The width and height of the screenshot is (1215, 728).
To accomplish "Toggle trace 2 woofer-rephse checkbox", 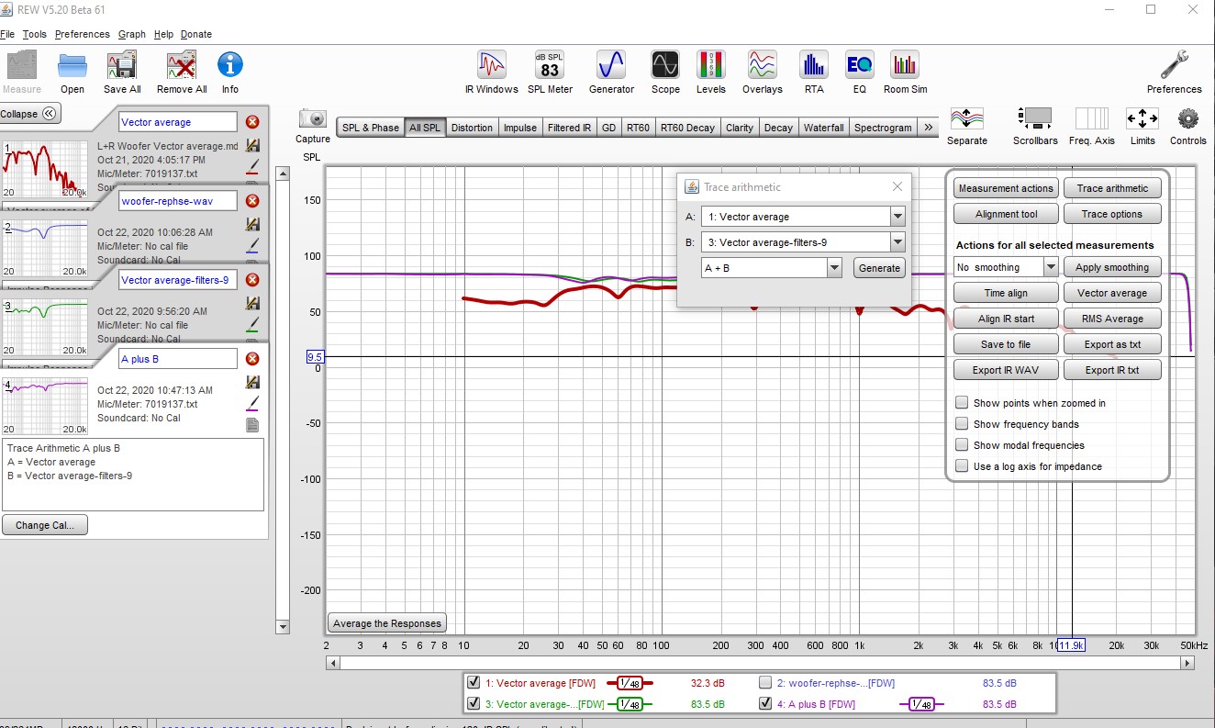I will coord(765,683).
